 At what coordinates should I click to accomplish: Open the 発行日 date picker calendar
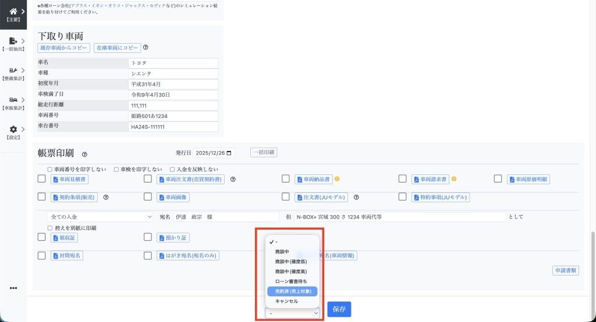point(230,153)
